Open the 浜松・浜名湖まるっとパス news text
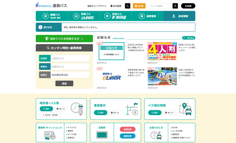This screenshot has width=236, height=143. pyautogui.click(x=187, y=74)
